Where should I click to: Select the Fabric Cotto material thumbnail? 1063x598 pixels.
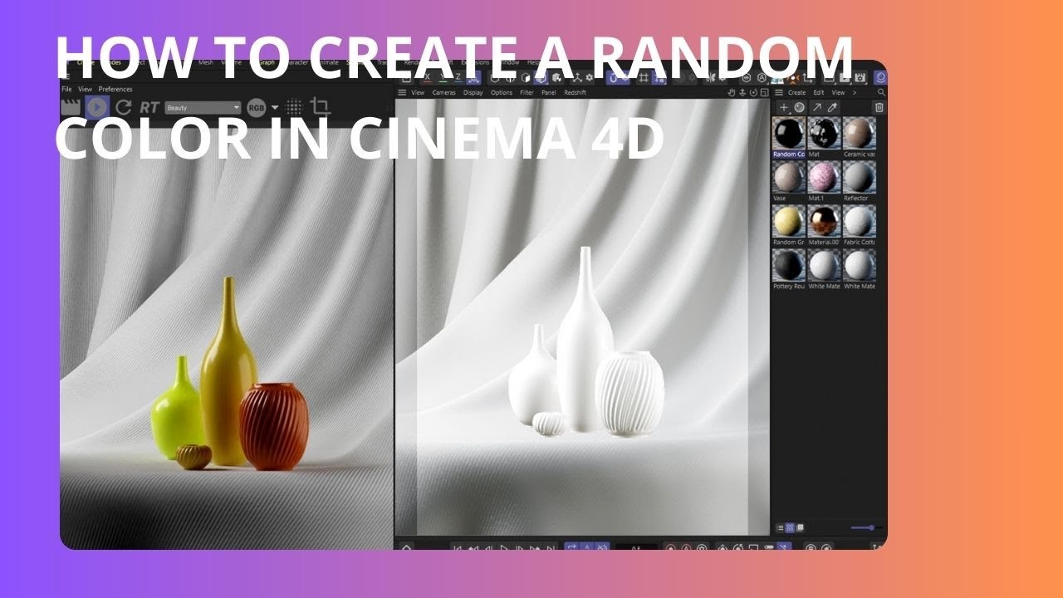click(x=860, y=221)
